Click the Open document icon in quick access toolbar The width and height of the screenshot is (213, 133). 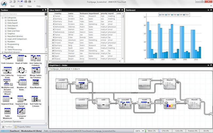click(14, 2)
